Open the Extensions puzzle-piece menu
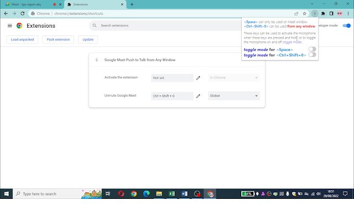354x221 pixels. click(x=323, y=13)
